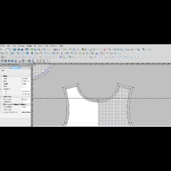Collapse the Plotting and Cutting Attributes section
Screen dimensions: 171x171
(x=1, y=105)
